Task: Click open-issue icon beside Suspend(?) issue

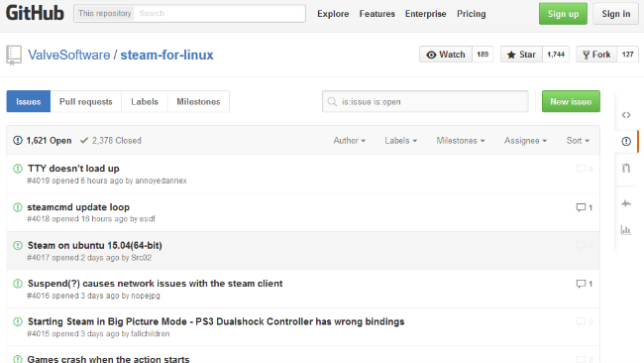Action: [18, 284]
